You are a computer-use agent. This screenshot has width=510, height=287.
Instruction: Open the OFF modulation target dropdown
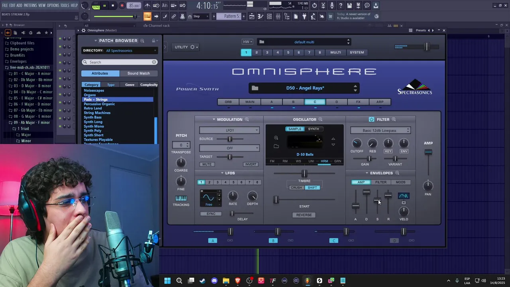pyautogui.click(x=229, y=148)
